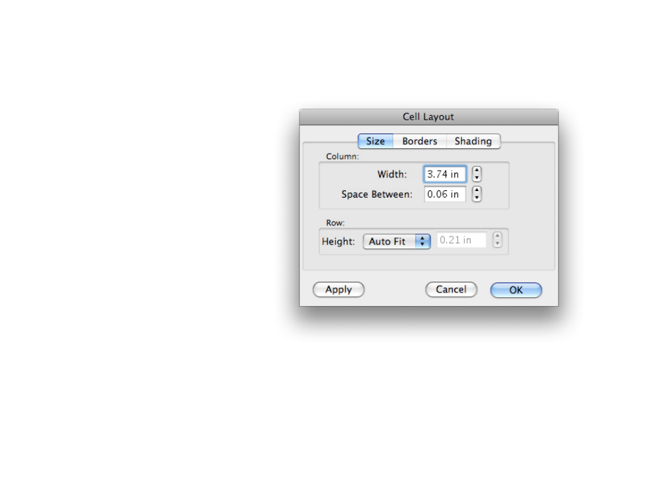
Task: Decrease Space Between with stepper down arrow
Action: pyautogui.click(x=477, y=198)
